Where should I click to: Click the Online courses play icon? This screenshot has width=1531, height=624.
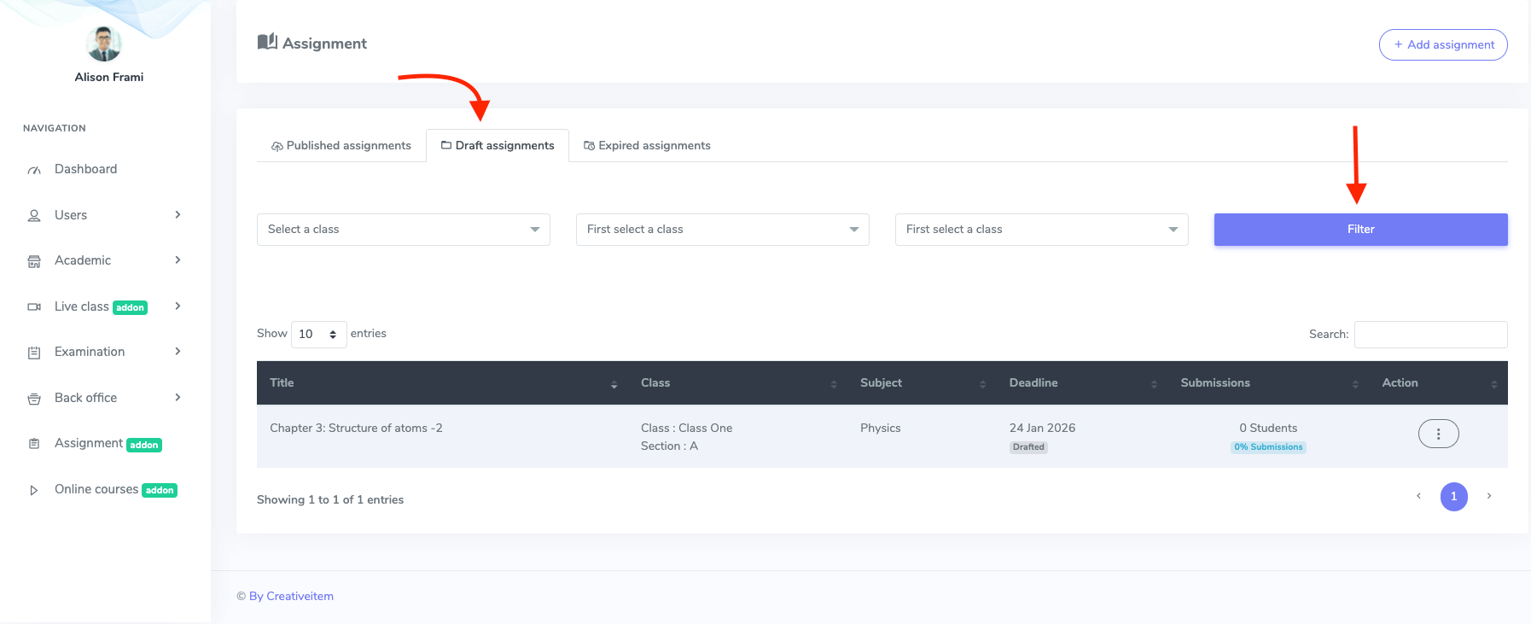tap(34, 490)
